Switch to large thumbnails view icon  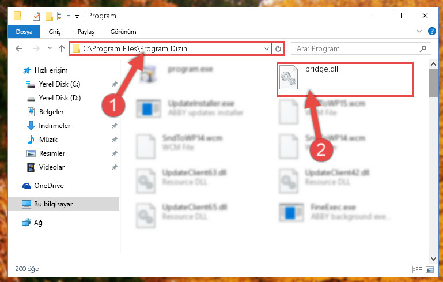coord(429,269)
